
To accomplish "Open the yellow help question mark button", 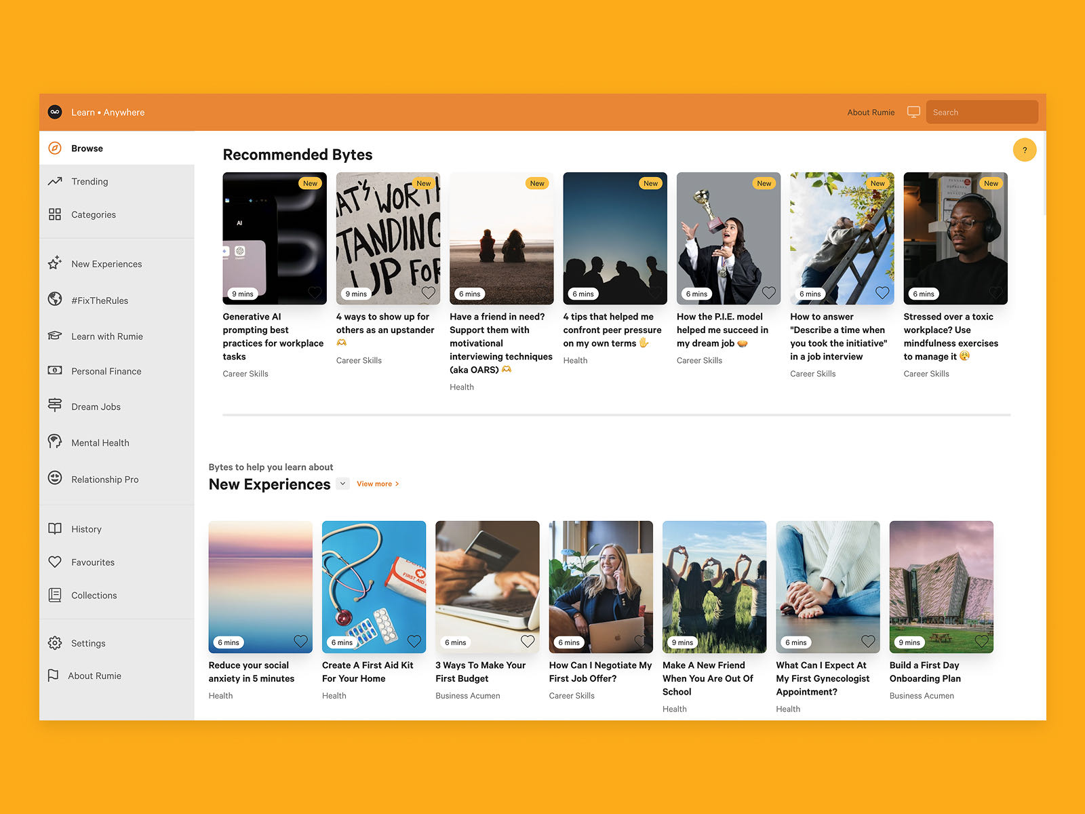I will (x=1024, y=150).
